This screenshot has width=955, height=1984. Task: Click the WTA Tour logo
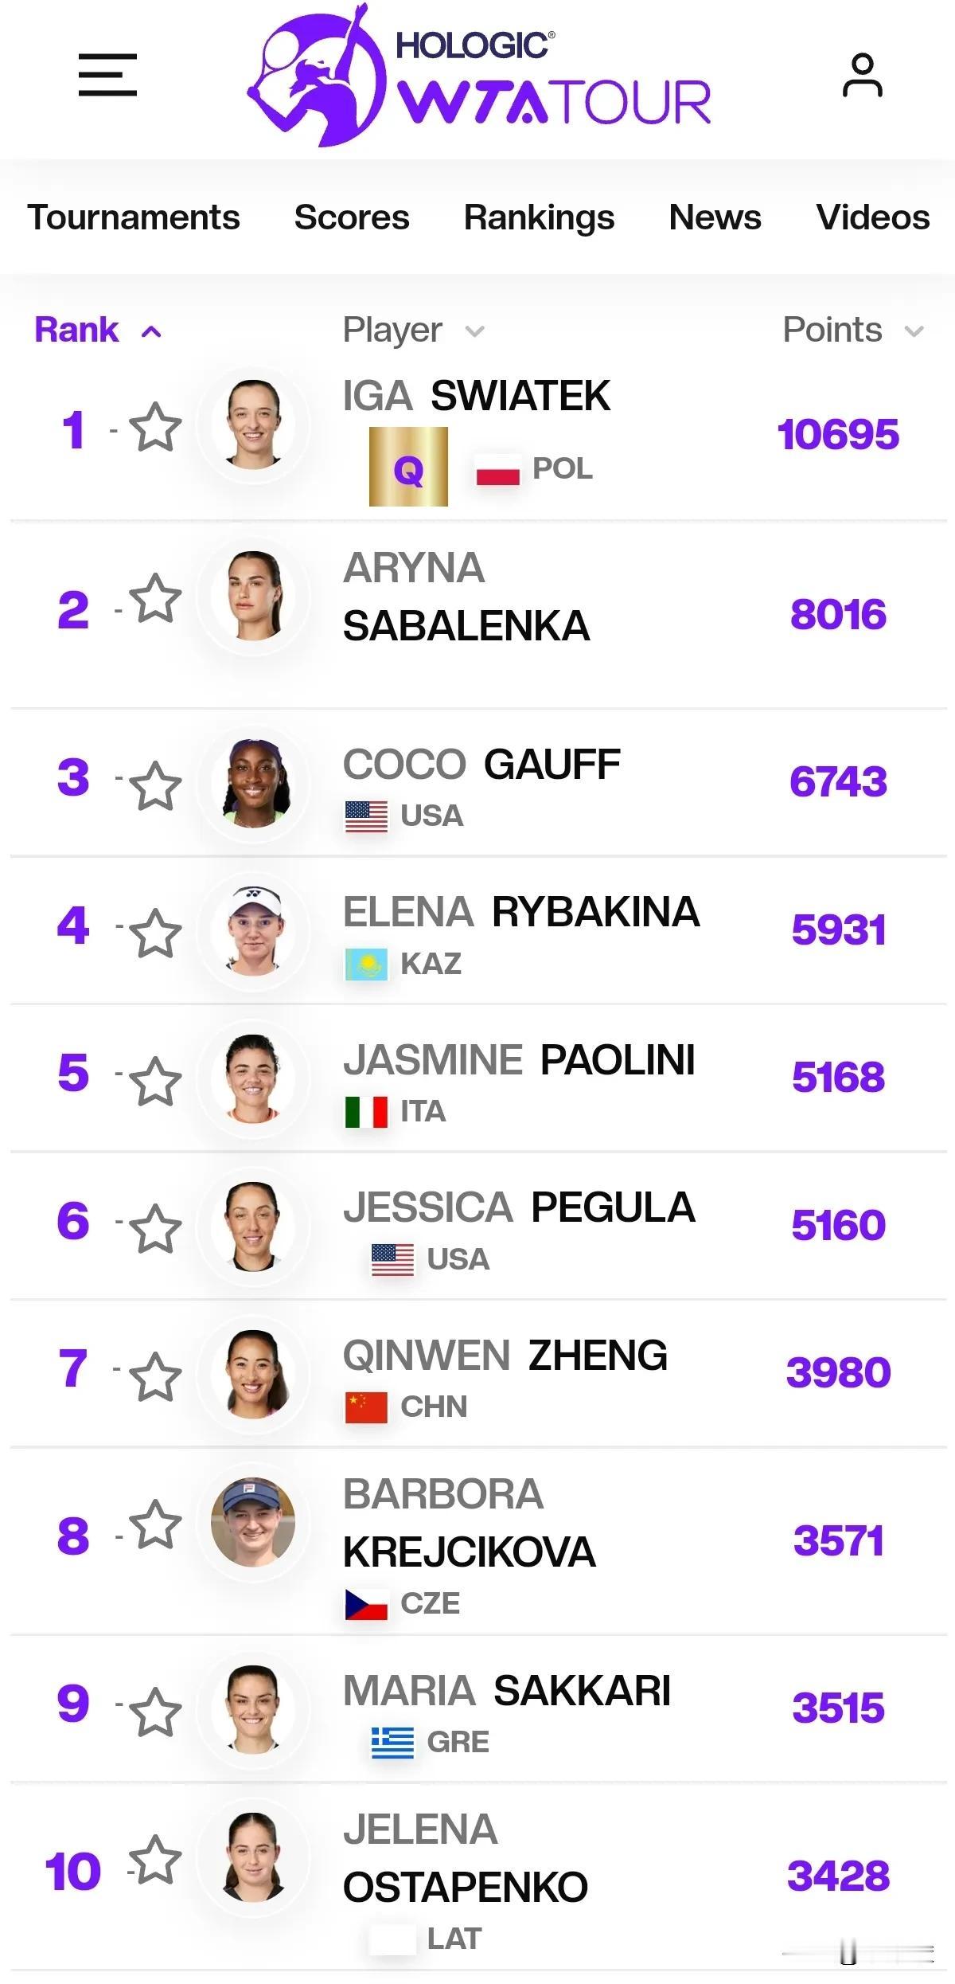point(479,76)
